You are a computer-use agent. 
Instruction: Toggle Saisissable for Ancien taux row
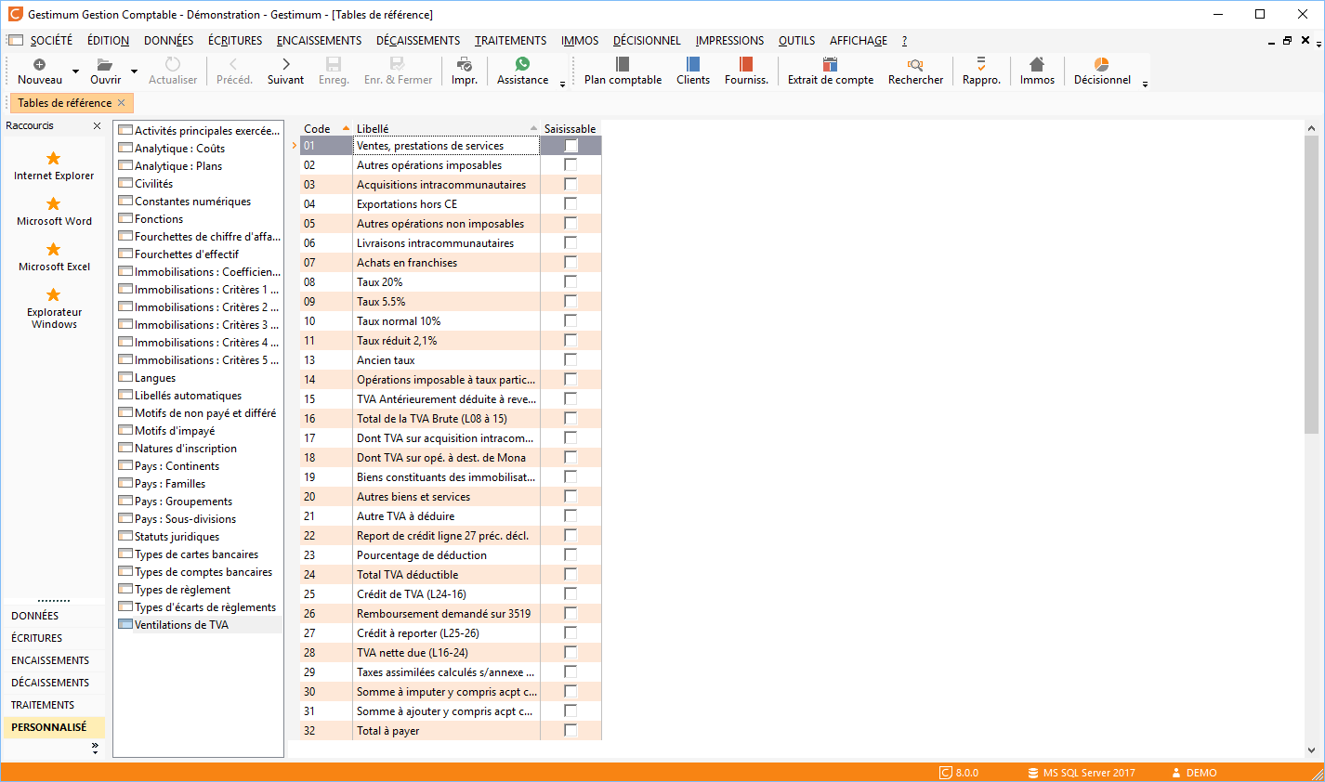(571, 360)
